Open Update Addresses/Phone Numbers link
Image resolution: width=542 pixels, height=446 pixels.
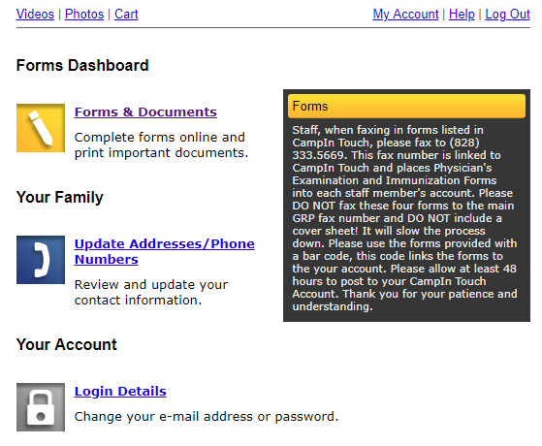(164, 251)
